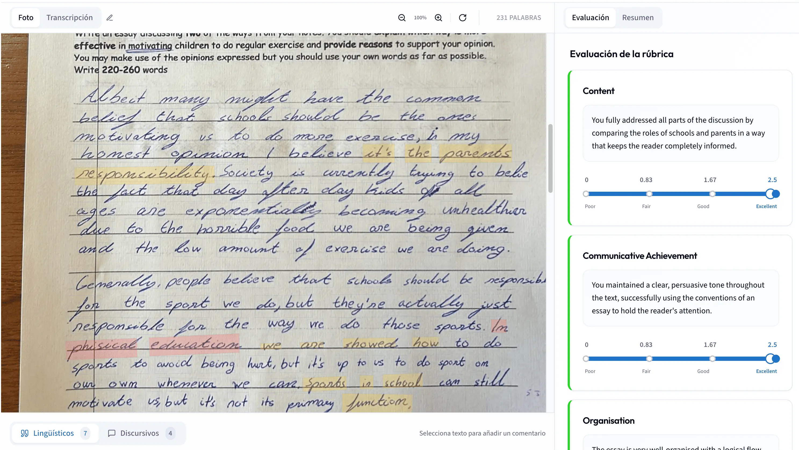Set Communicative Achievement to Good 1.67

[x=712, y=358]
